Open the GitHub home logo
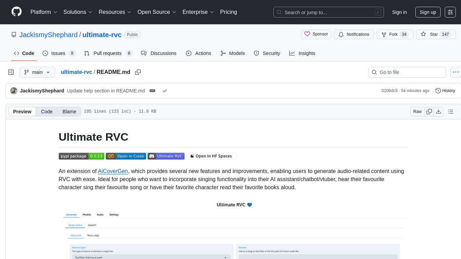 (x=17, y=12)
